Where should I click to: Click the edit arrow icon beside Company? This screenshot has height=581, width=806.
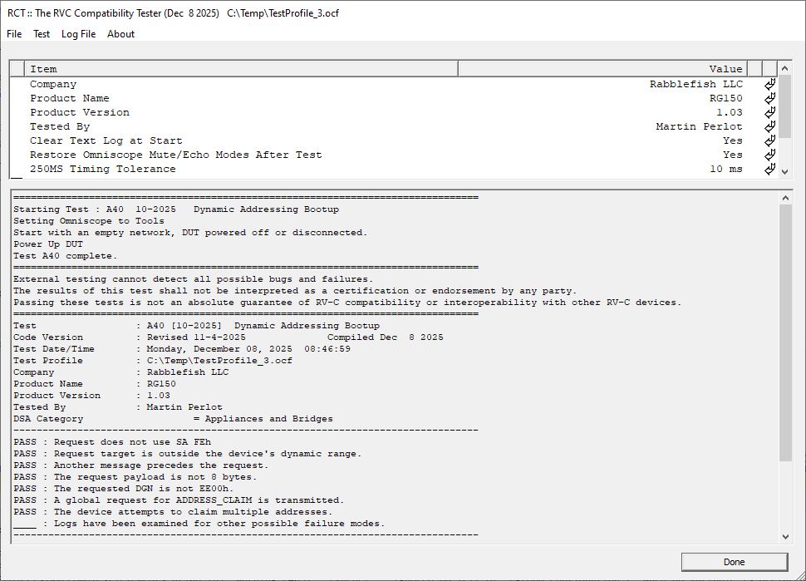coord(769,84)
